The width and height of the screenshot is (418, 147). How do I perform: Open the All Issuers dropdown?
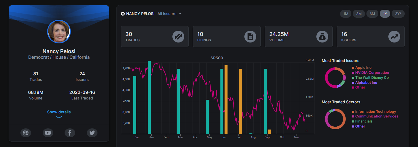169,14
